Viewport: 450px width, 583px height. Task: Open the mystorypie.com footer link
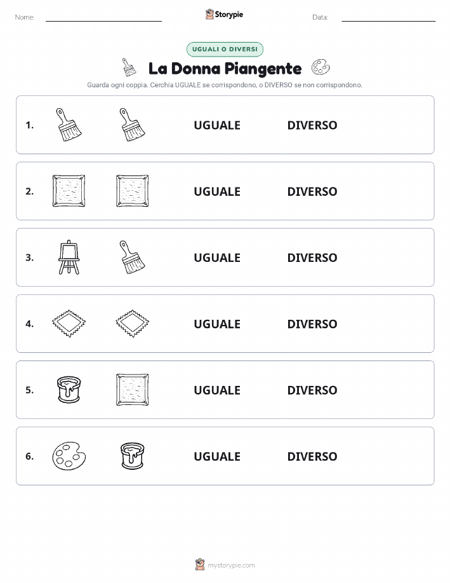pos(225,565)
